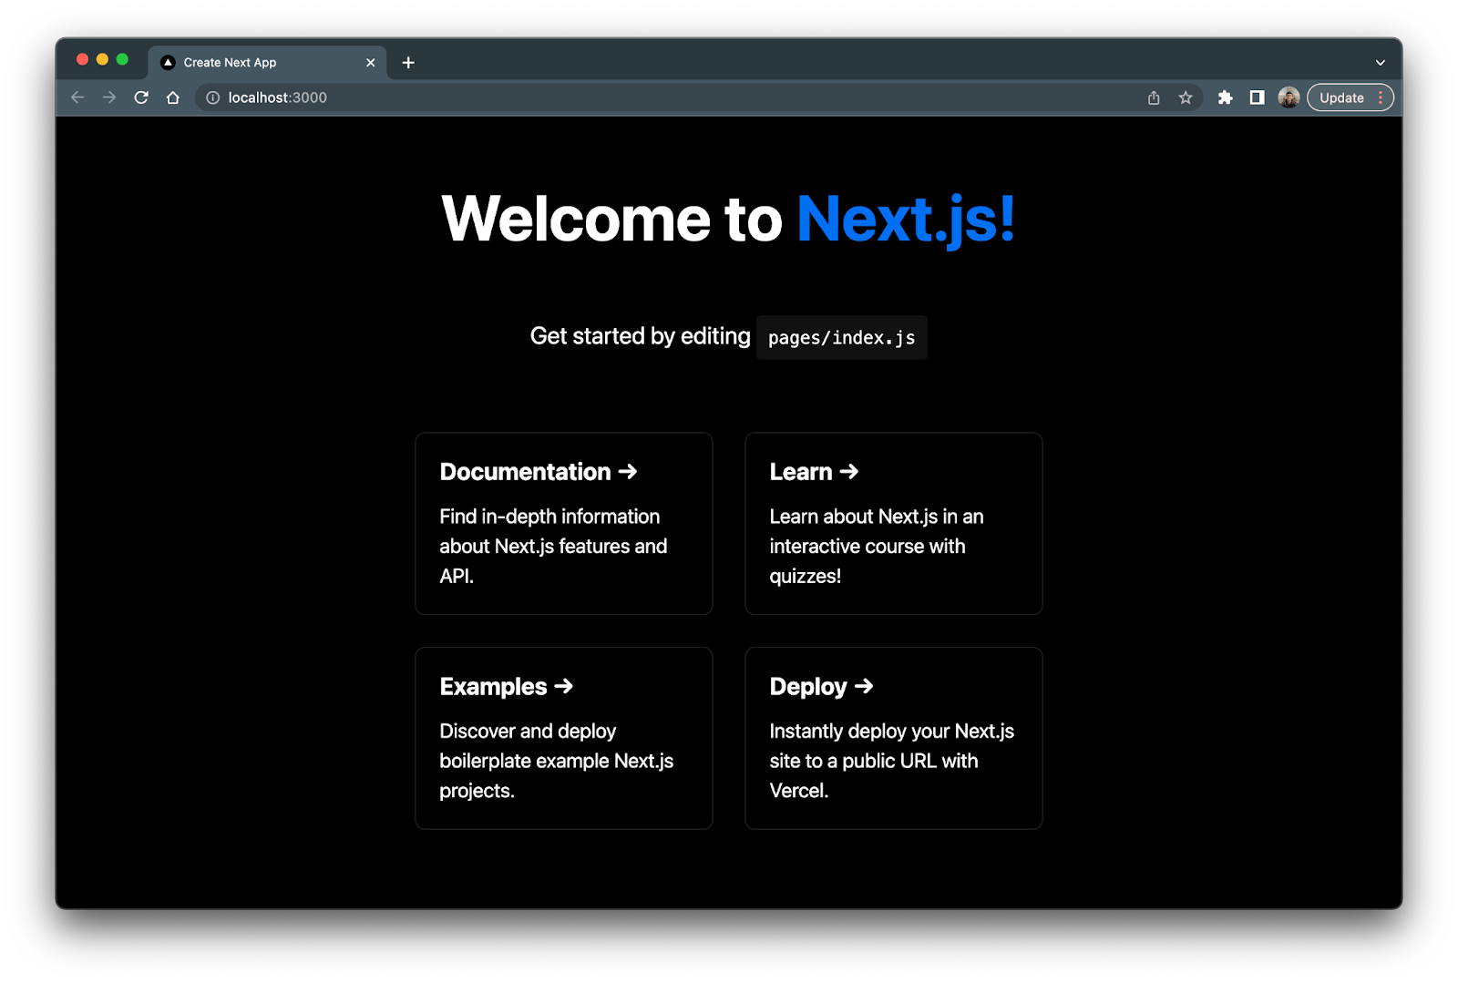Click the red close window button
This screenshot has height=983, width=1458.
click(x=82, y=59)
